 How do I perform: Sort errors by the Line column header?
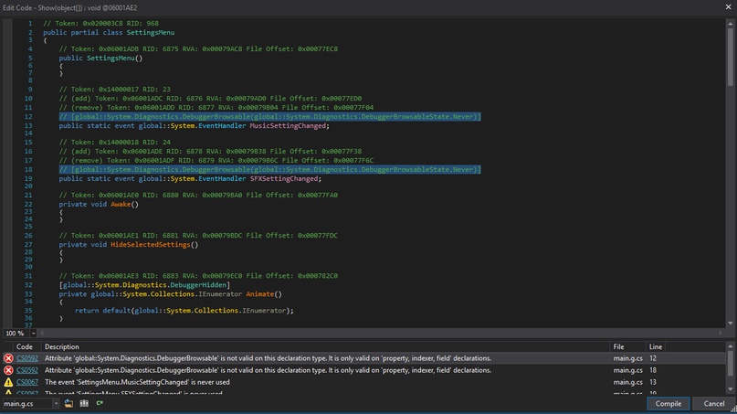[656, 347]
